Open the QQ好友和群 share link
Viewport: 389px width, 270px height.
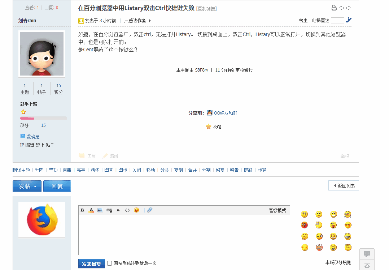click(x=226, y=113)
